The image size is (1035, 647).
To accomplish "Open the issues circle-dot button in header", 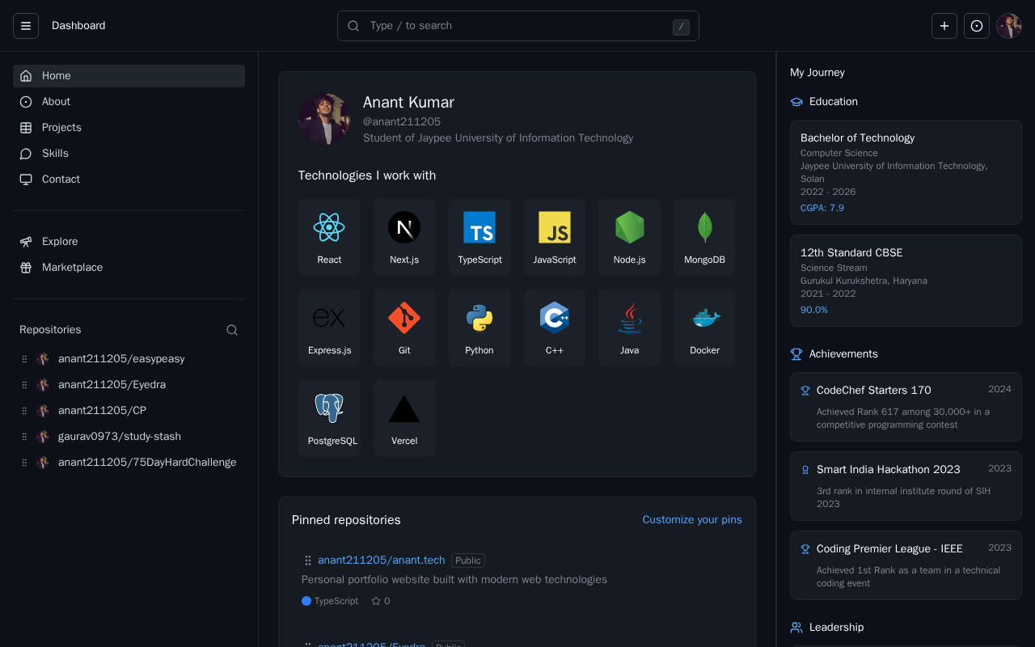I will point(977,26).
